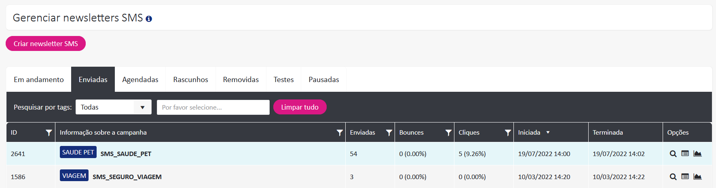
Task: Filter the Informação sobre a campanha column
Action: (x=340, y=133)
